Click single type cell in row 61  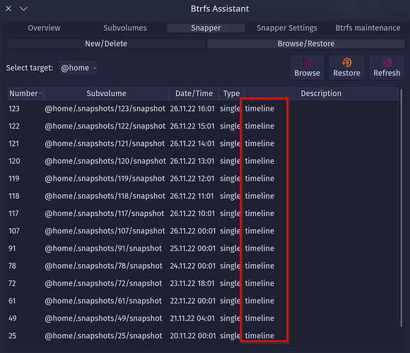230,301
